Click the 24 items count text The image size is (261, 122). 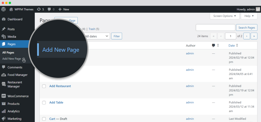point(203,36)
